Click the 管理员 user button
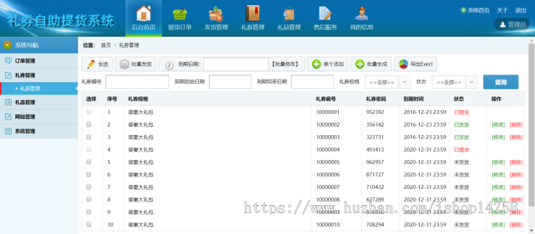This screenshot has height=234, width=535. 512,24
